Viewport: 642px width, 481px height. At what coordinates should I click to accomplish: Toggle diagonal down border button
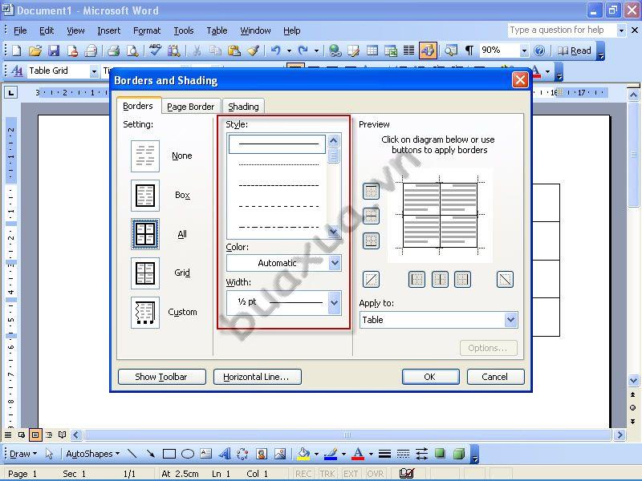pyautogui.click(x=505, y=279)
